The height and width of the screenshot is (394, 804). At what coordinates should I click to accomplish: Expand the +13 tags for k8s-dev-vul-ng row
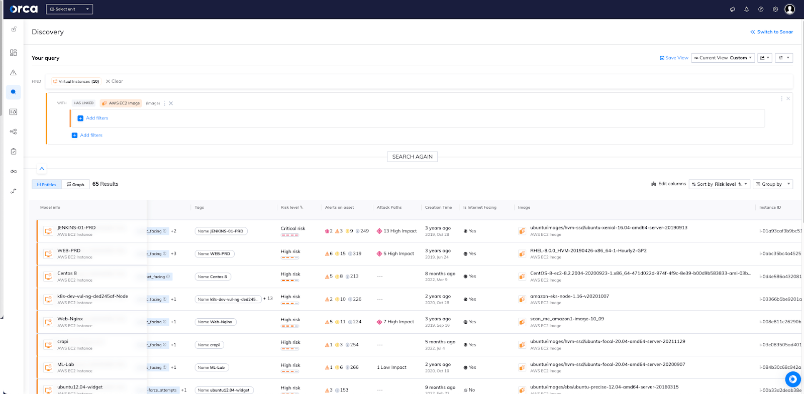268,298
